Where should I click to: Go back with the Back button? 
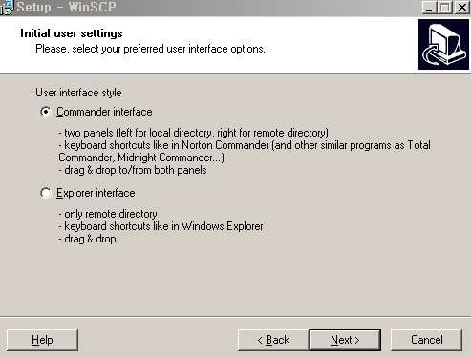(273, 340)
